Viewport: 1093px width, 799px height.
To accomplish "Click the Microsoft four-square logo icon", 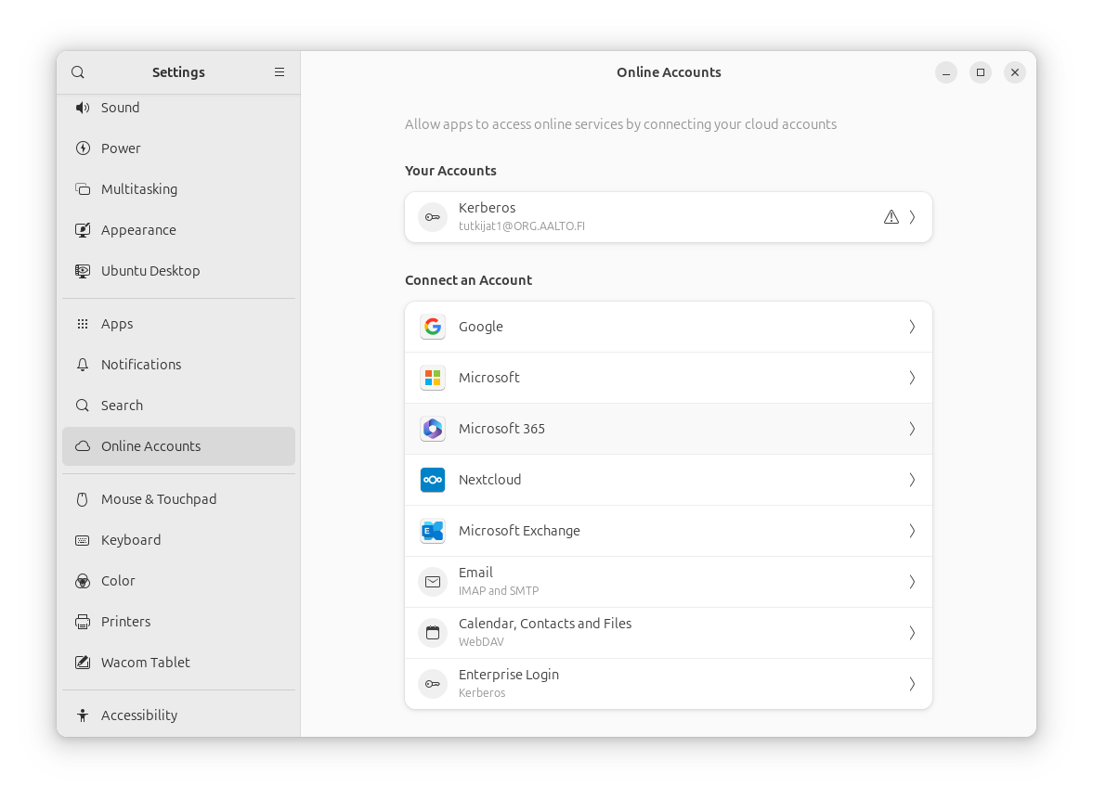I will pos(433,378).
